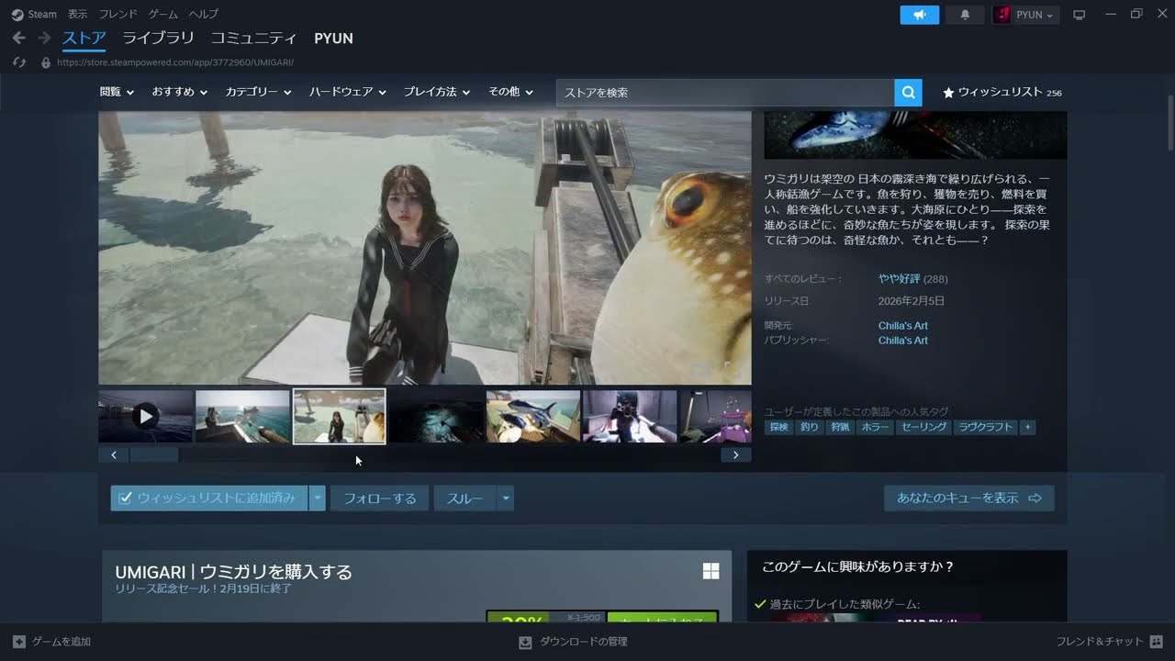Image resolution: width=1175 pixels, height=661 pixels.
Task: Switch to the ライブラリ tab
Action: 158,39
